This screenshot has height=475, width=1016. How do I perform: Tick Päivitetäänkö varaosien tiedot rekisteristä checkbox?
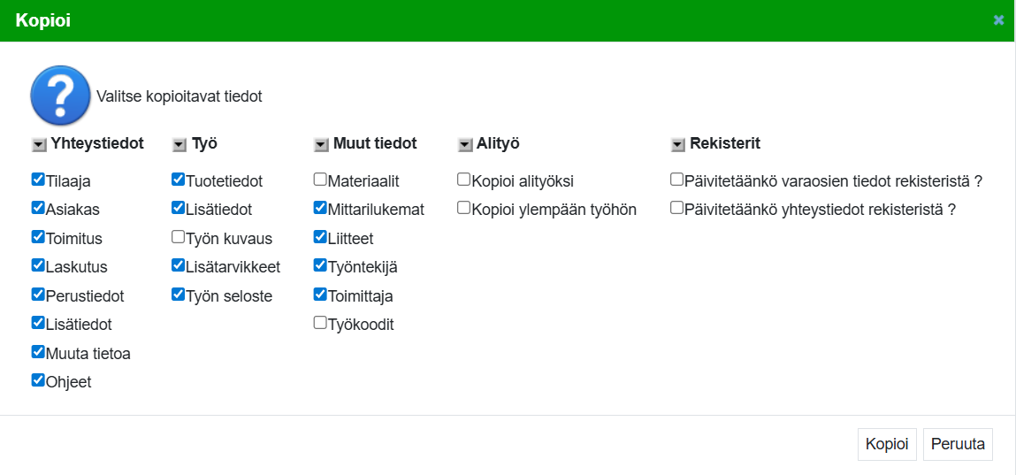coord(676,180)
